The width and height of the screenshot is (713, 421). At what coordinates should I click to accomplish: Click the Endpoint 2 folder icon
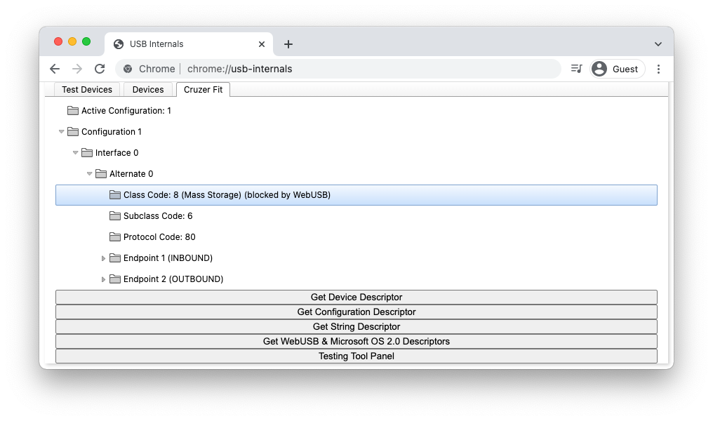pyautogui.click(x=115, y=279)
